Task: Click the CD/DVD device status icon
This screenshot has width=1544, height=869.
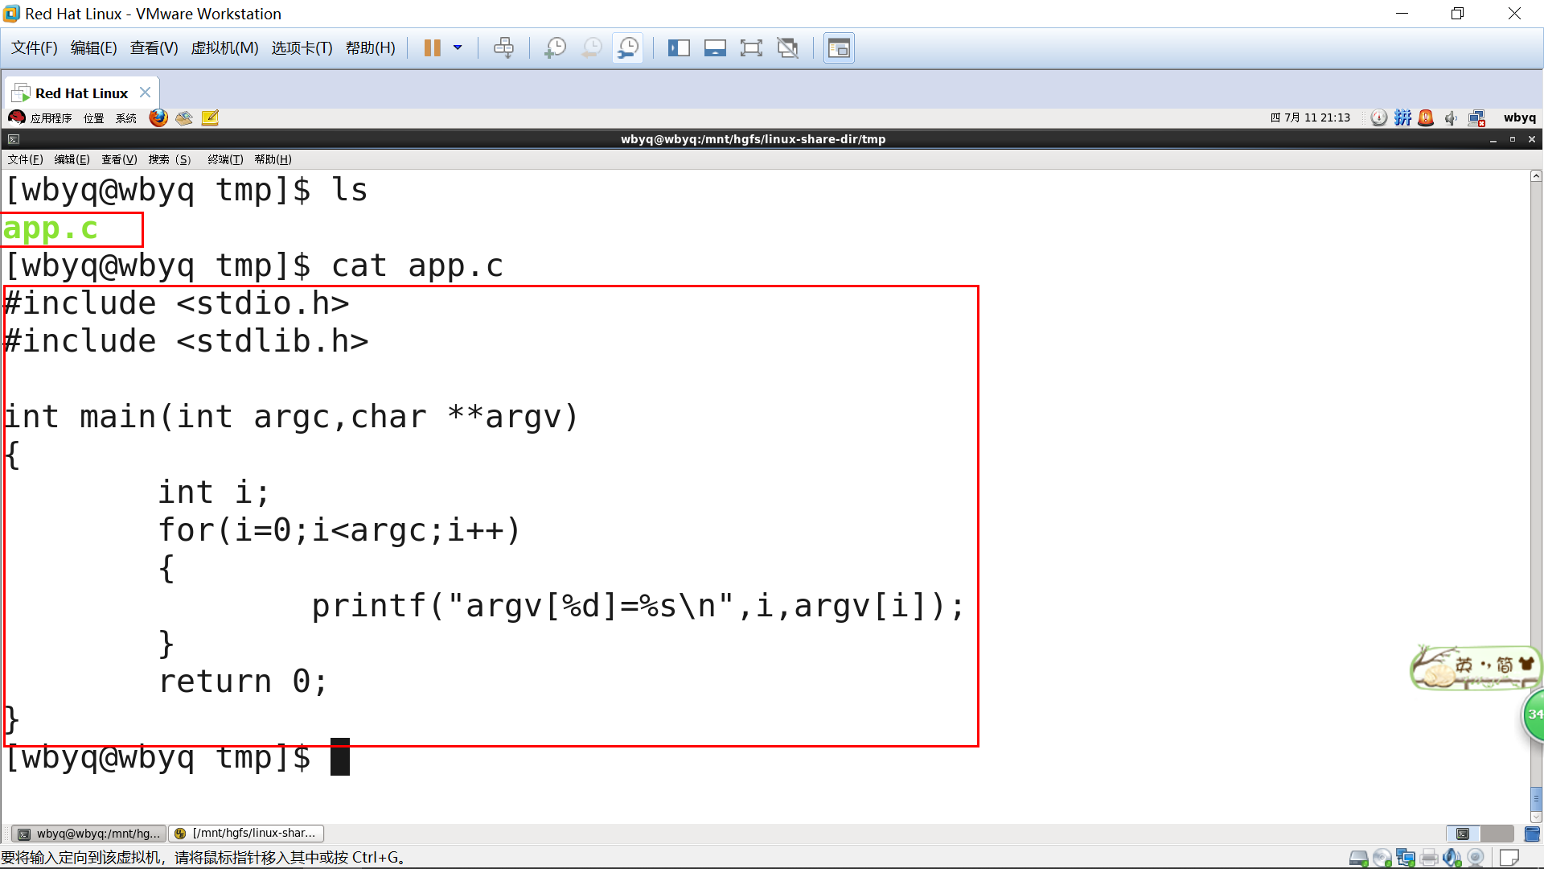Action: (x=1382, y=858)
